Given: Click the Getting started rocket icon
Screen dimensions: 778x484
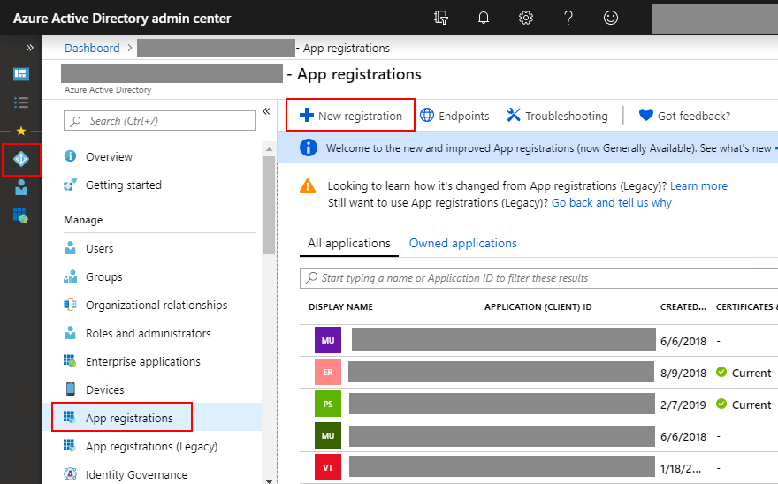Looking at the screenshot, I should pos(71,185).
